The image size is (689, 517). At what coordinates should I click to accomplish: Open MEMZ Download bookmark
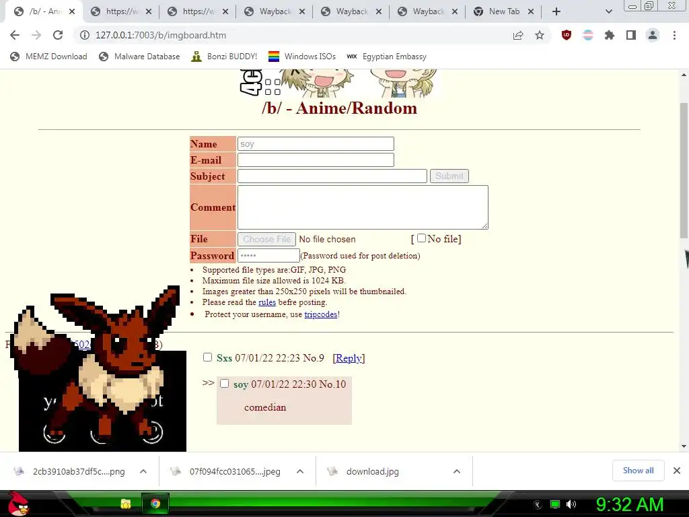(48, 57)
